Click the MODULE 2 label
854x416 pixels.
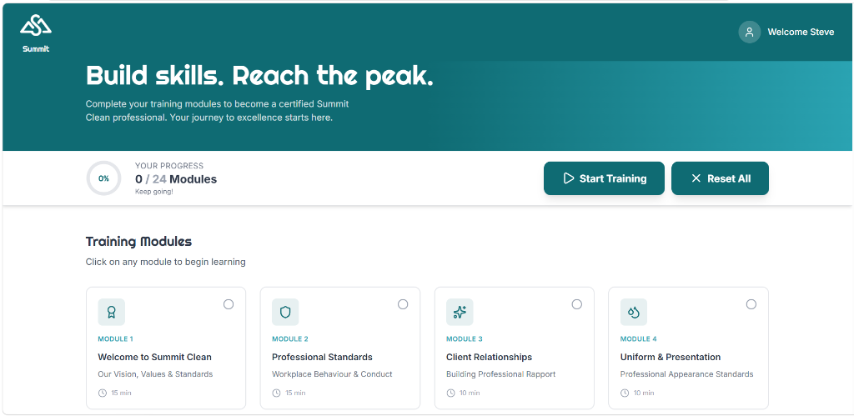[290, 338]
